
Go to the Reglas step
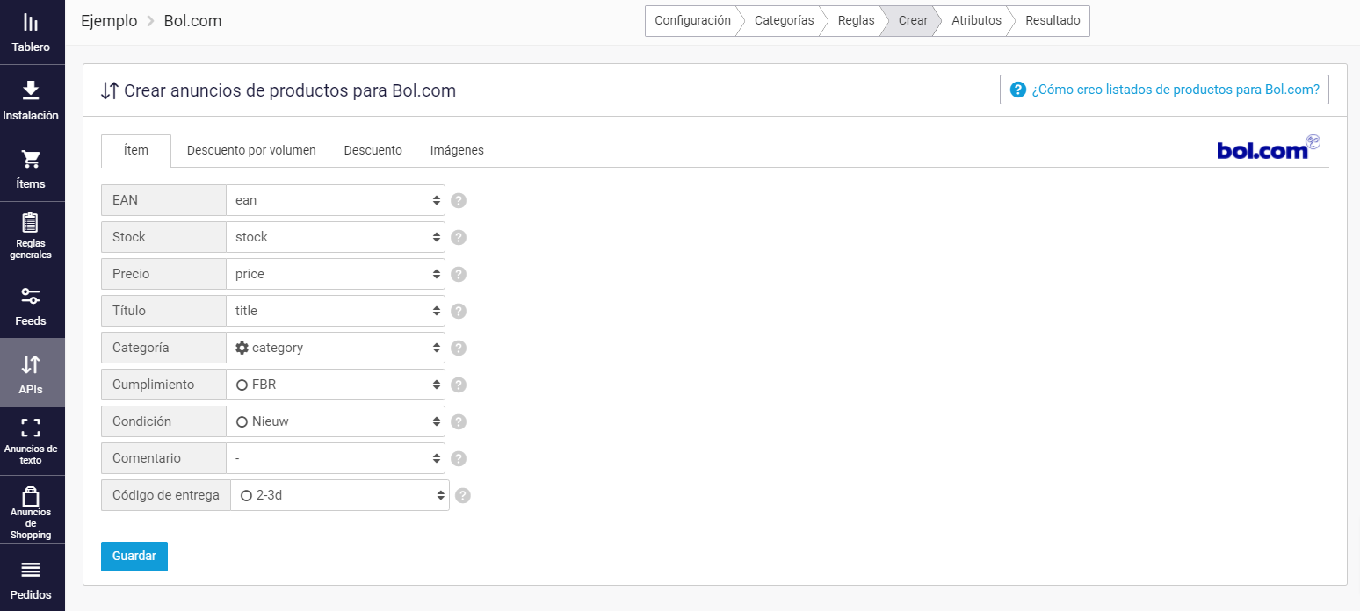(x=856, y=21)
